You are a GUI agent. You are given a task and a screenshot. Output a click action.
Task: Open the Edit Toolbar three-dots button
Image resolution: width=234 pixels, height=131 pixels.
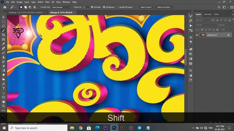pos(3,111)
